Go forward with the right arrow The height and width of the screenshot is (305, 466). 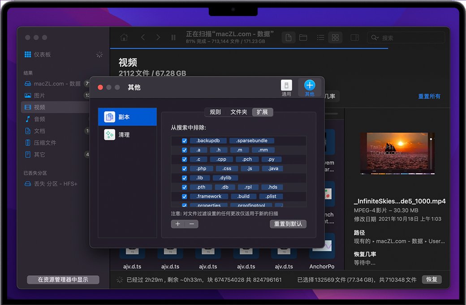158,38
